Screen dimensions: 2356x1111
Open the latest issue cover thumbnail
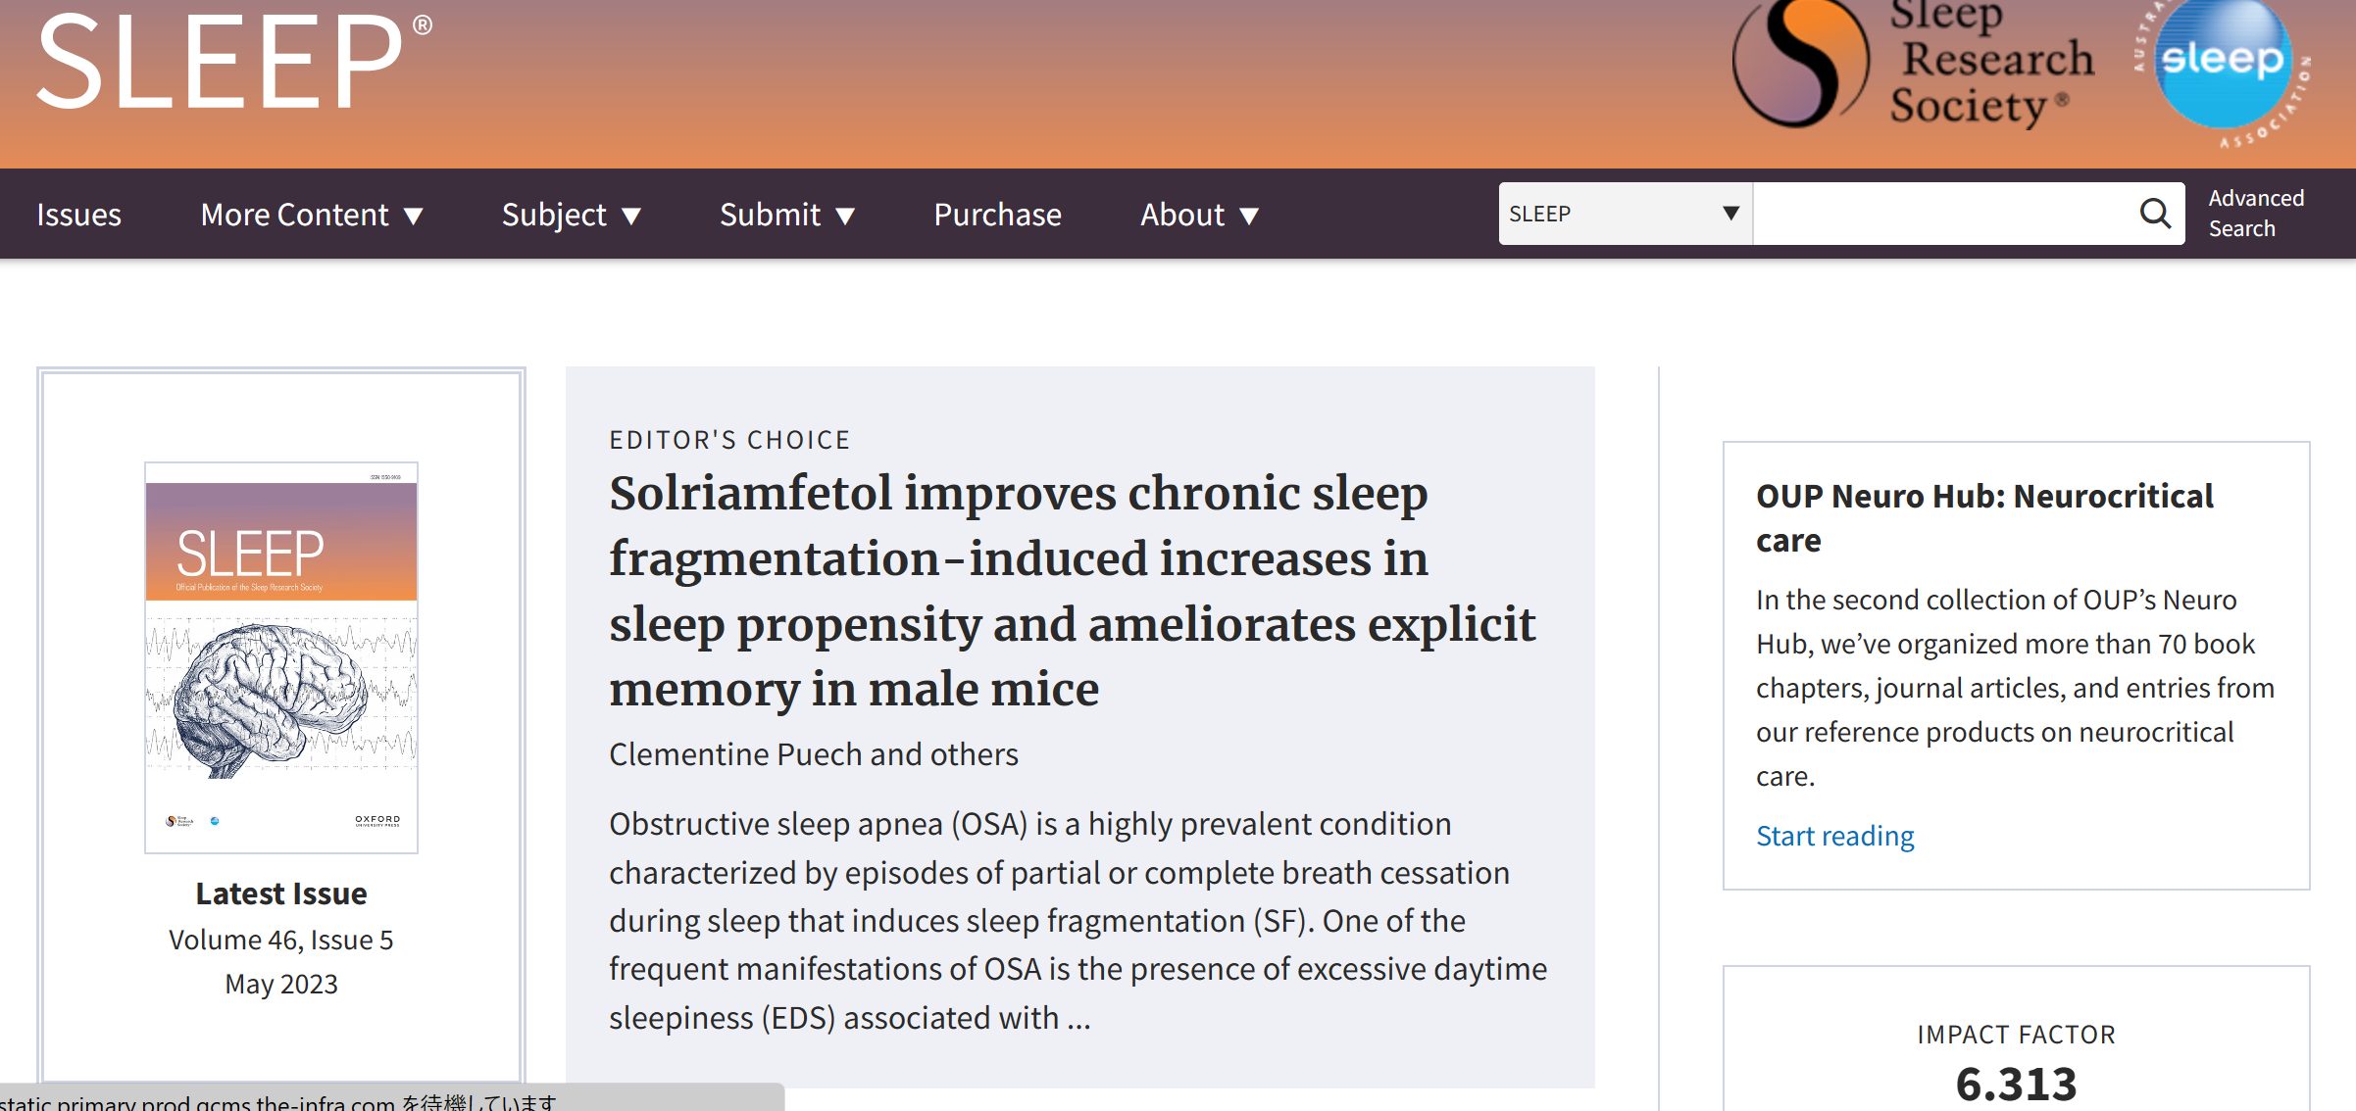[x=281, y=656]
